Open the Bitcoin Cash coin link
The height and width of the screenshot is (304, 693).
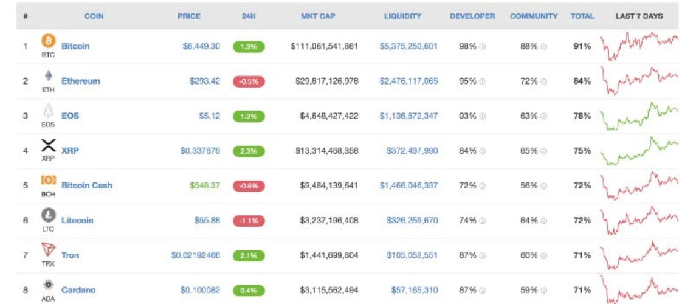coord(86,185)
